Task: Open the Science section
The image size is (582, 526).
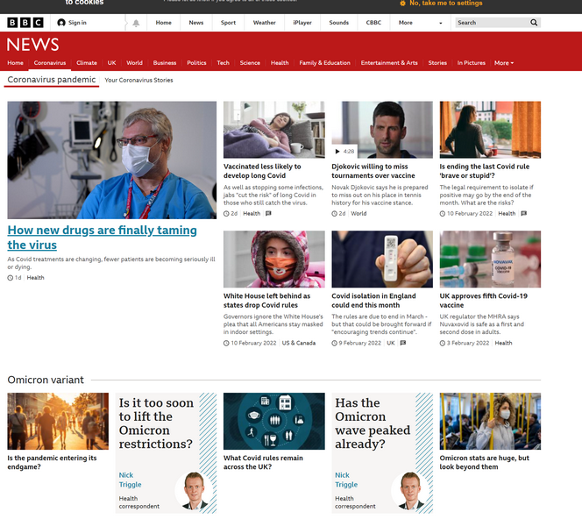Action: [x=250, y=63]
